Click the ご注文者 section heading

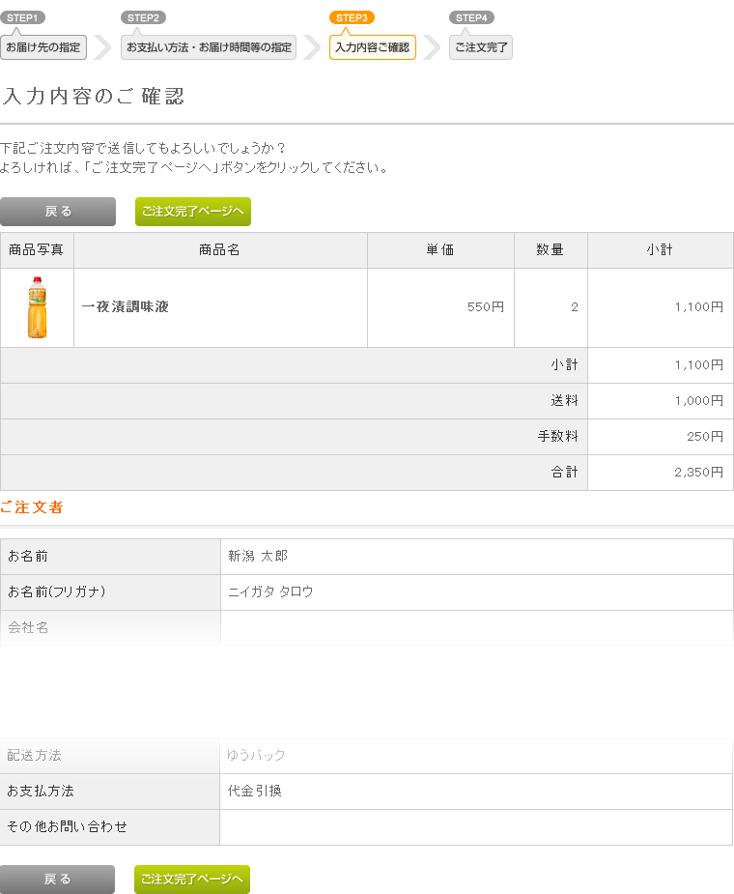[x=31, y=506]
